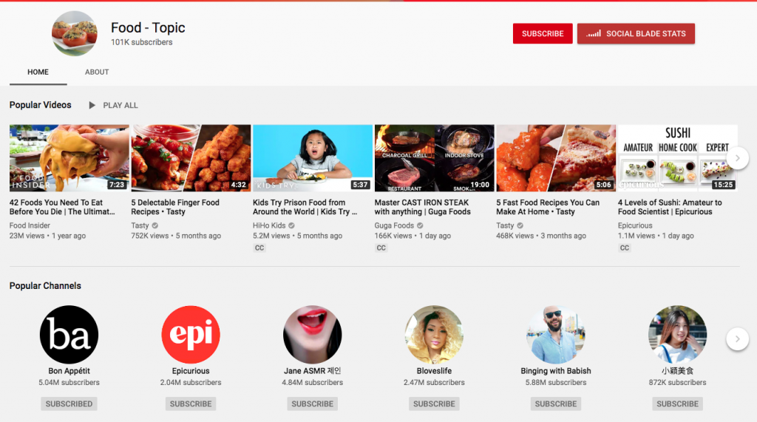Click the Food - Topic channel title
The image size is (757, 422).
tap(148, 27)
